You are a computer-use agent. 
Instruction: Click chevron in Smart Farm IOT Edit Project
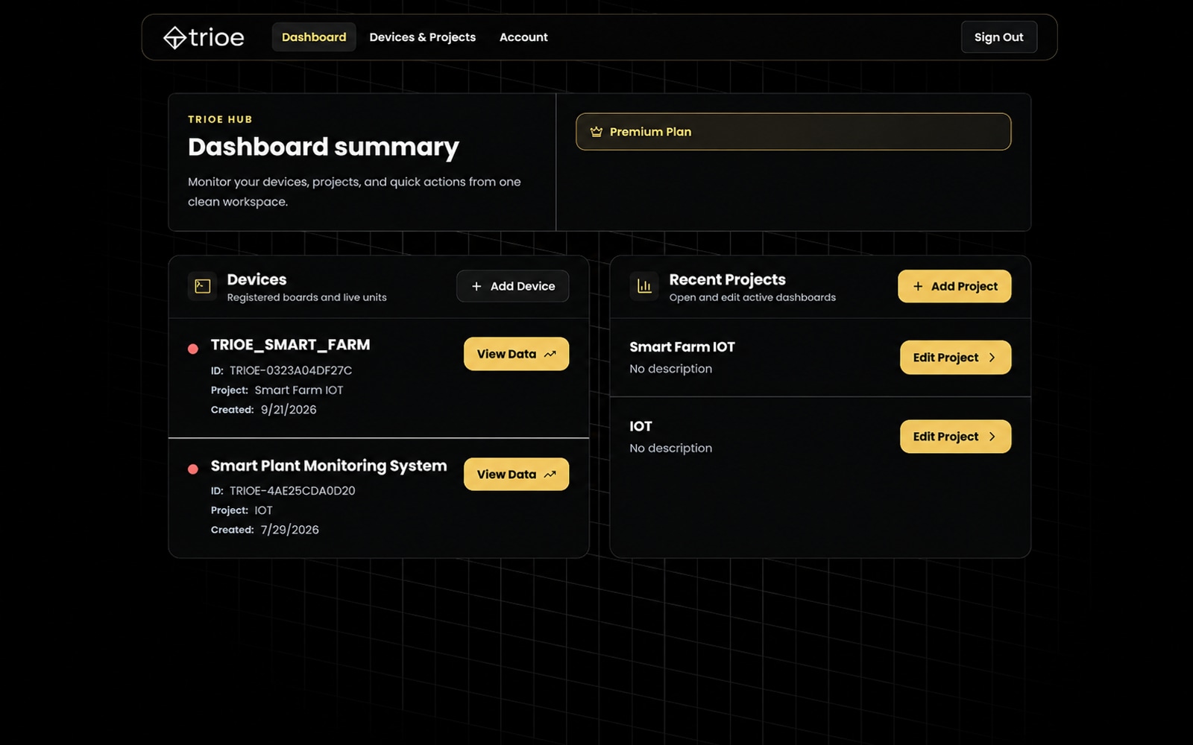point(992,358)
